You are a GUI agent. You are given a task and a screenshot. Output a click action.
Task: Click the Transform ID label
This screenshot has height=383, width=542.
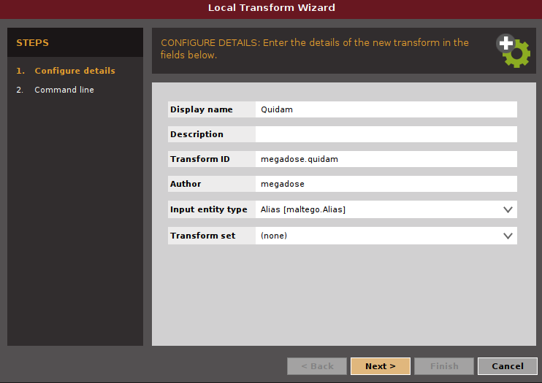point(200,159)
